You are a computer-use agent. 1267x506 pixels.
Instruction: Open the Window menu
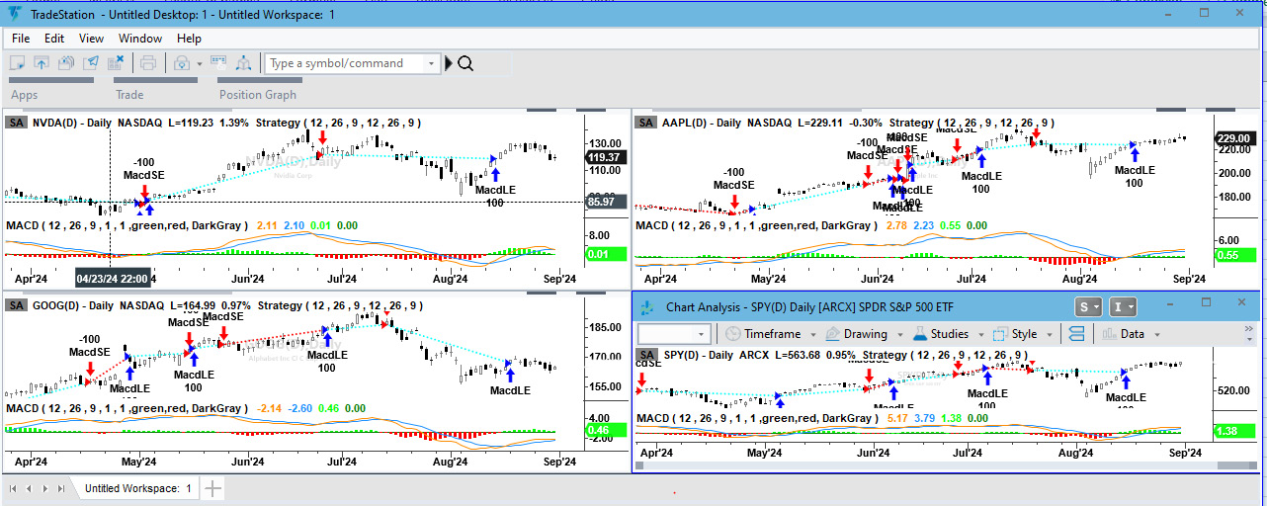(140, 39)
